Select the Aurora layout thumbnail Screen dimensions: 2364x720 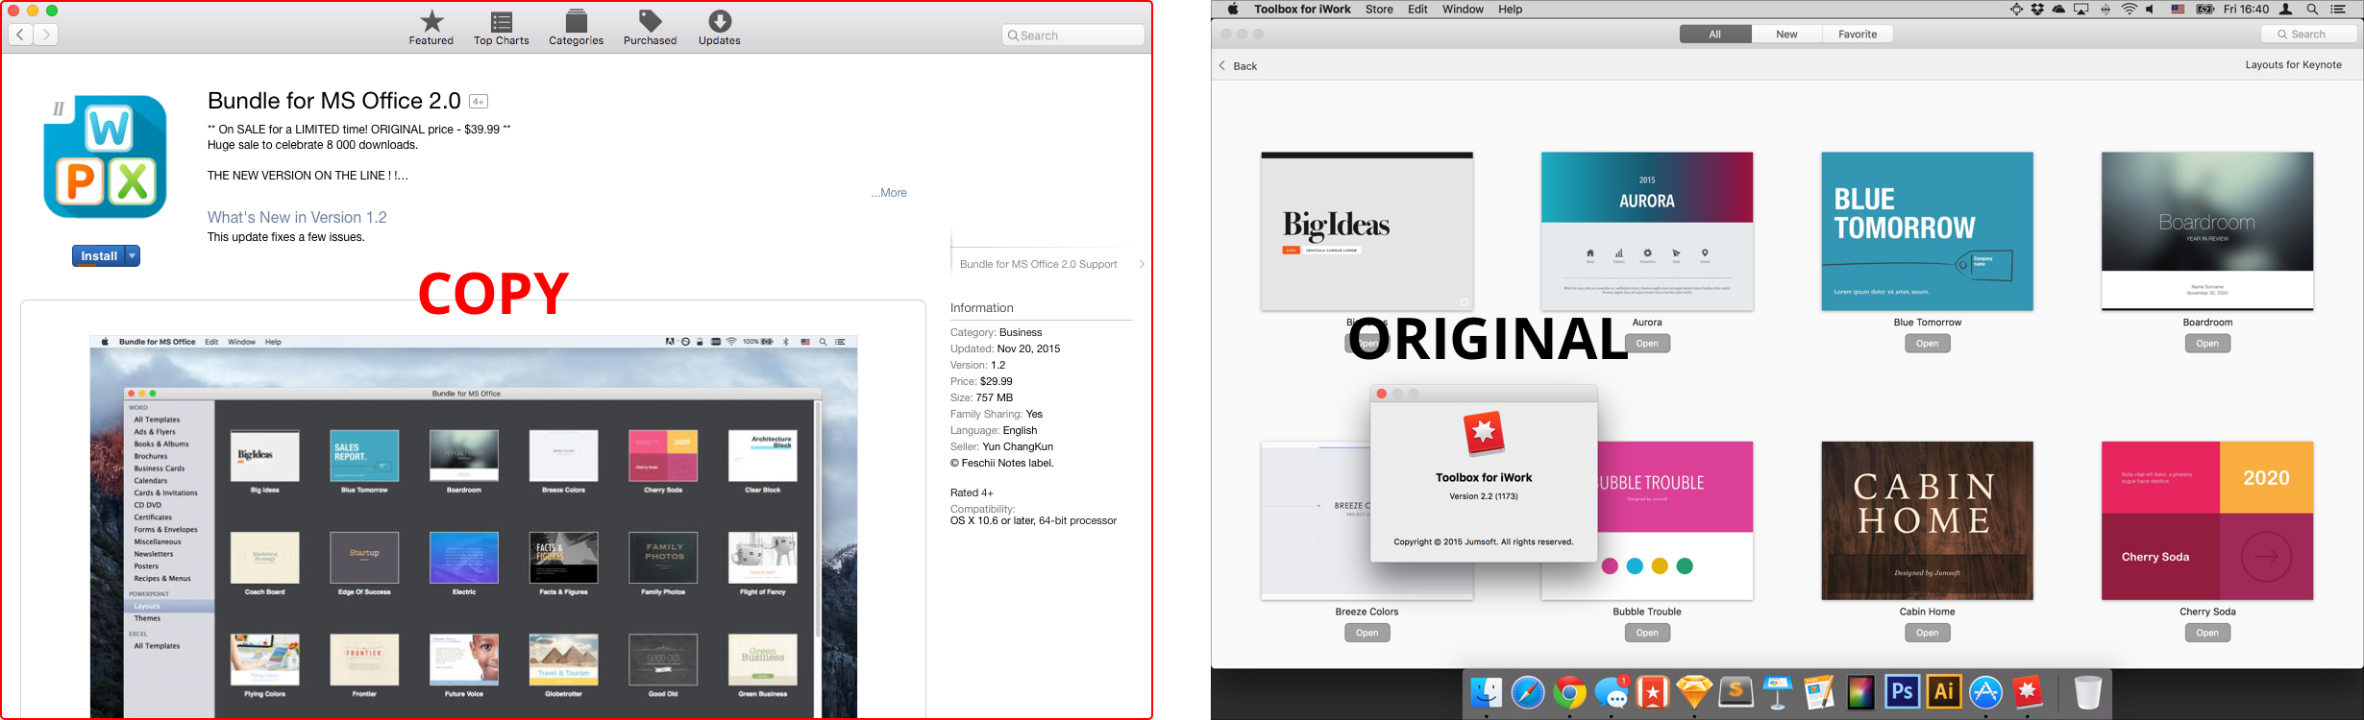click(x=1647, y=231)
